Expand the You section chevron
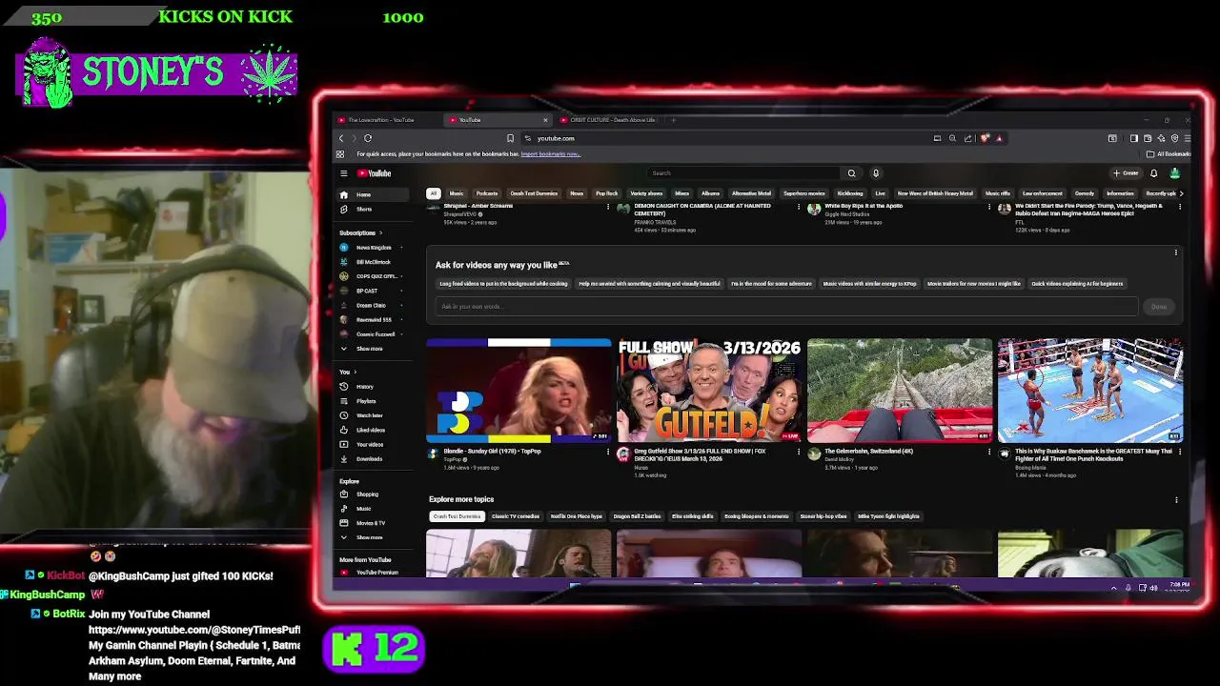The height and width of the screenshot is (686, 1220). tap(355, 372)
